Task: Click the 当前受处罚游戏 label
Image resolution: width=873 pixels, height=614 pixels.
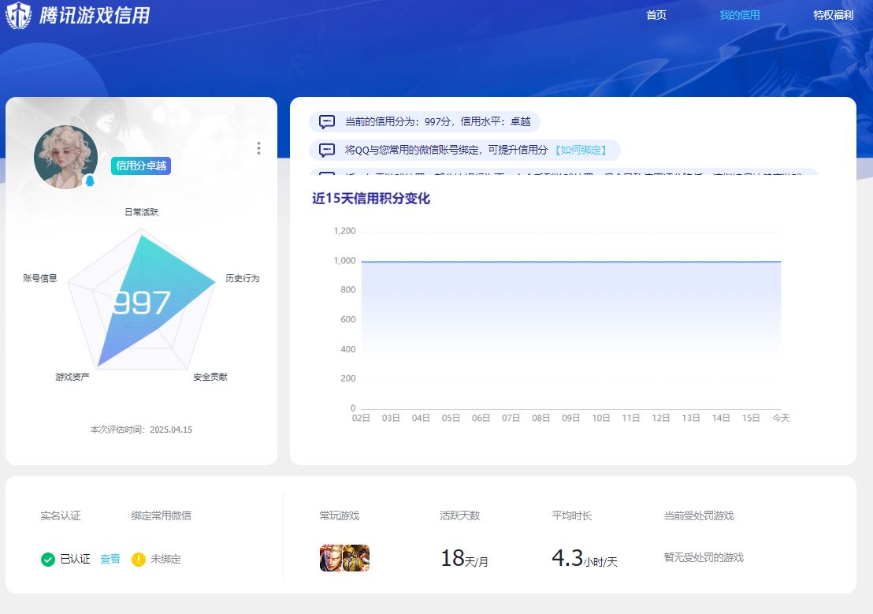Action: click(699, 515)
